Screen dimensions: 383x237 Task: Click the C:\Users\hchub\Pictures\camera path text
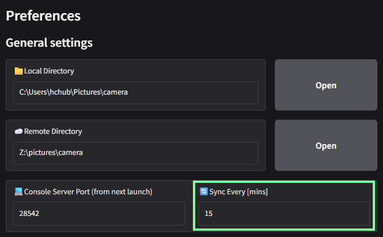pos(73,92)
